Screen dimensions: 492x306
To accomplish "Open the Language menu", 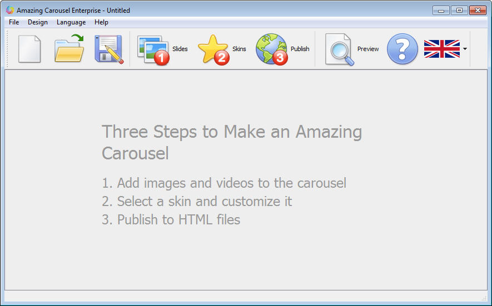I will click(71, 22).
